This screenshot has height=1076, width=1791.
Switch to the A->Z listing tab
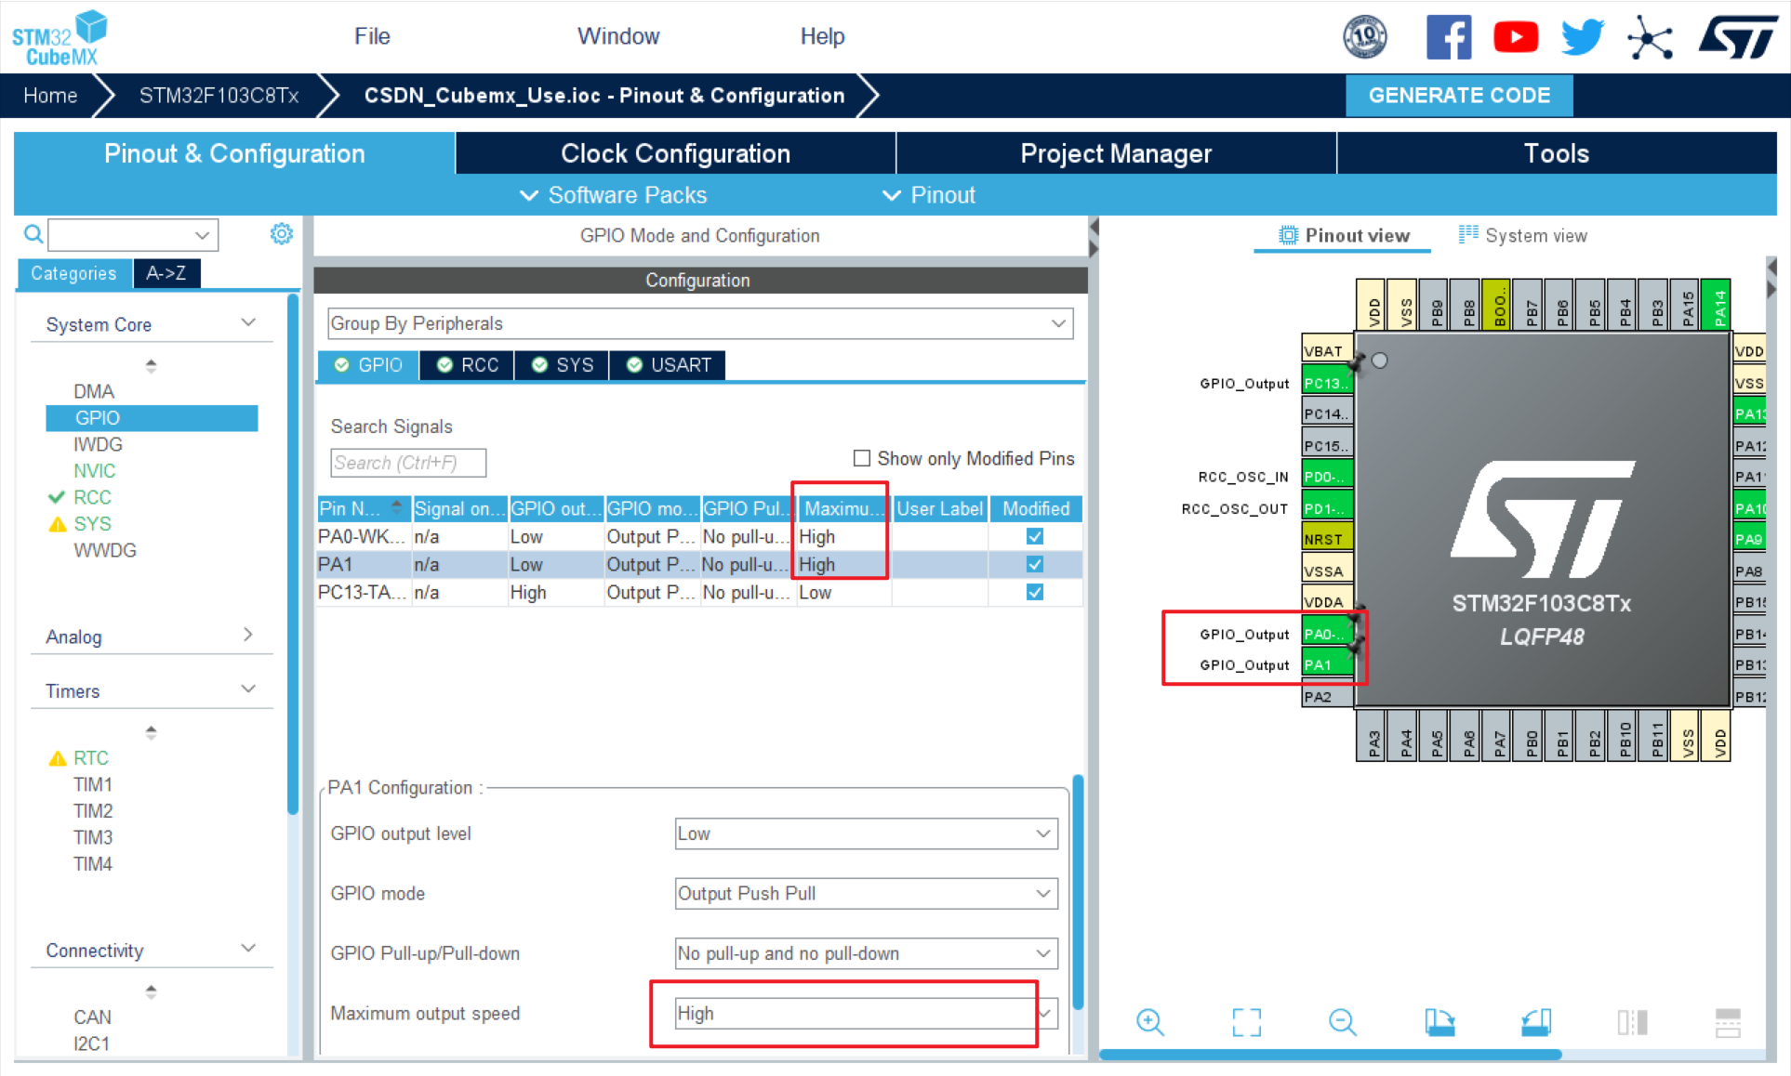point(166,273)
